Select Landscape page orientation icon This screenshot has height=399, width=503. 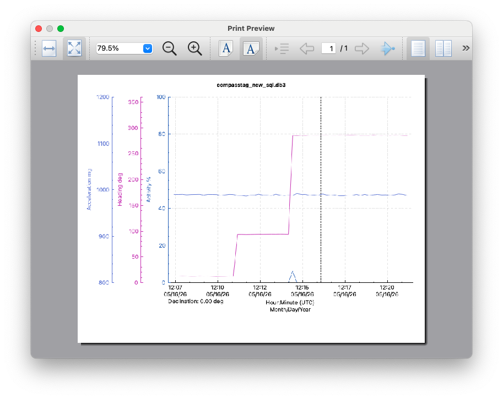coord(251,48)
